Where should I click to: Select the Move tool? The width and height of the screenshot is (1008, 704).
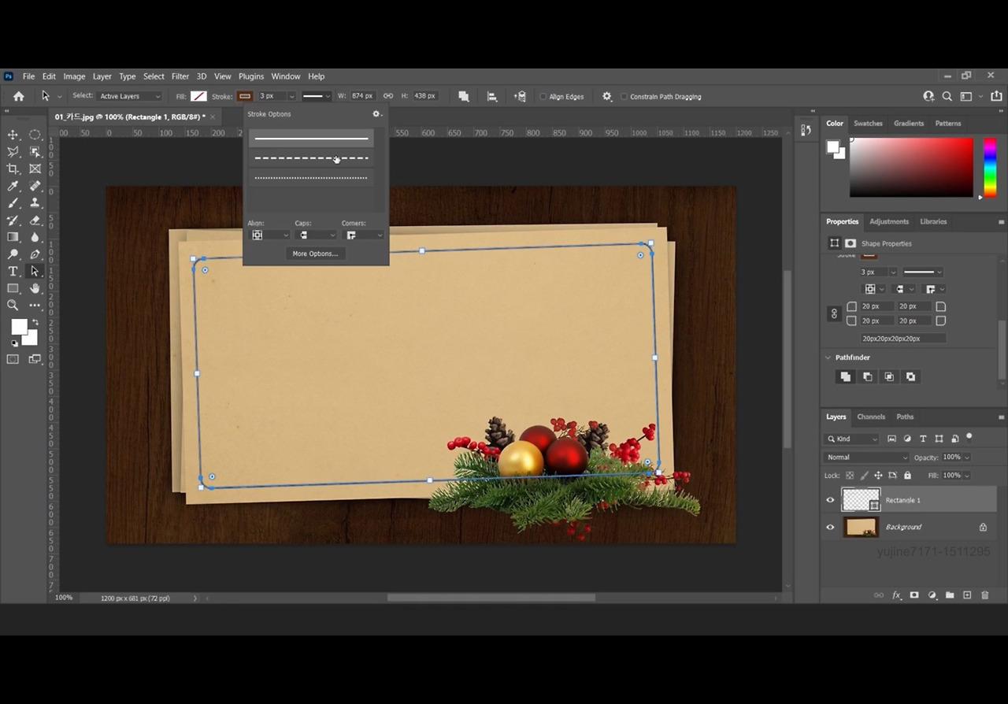coord(13,135)
